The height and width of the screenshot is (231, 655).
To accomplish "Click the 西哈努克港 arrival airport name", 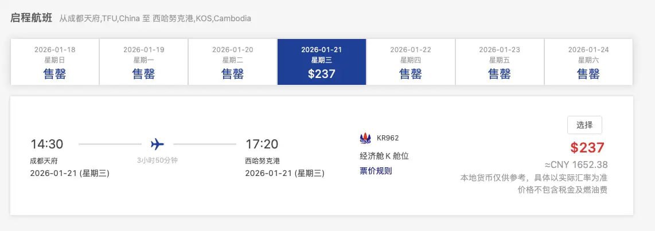I will 262,161.
